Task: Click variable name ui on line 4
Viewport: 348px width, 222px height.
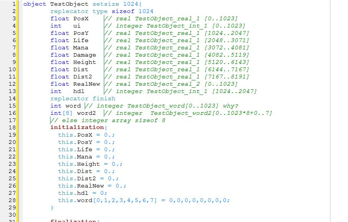Action: pyautogui.click(x=77, y=26)
